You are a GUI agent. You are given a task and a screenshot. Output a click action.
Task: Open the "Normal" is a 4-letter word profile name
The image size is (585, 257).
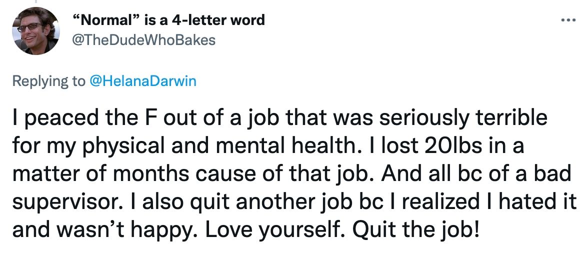169,20
